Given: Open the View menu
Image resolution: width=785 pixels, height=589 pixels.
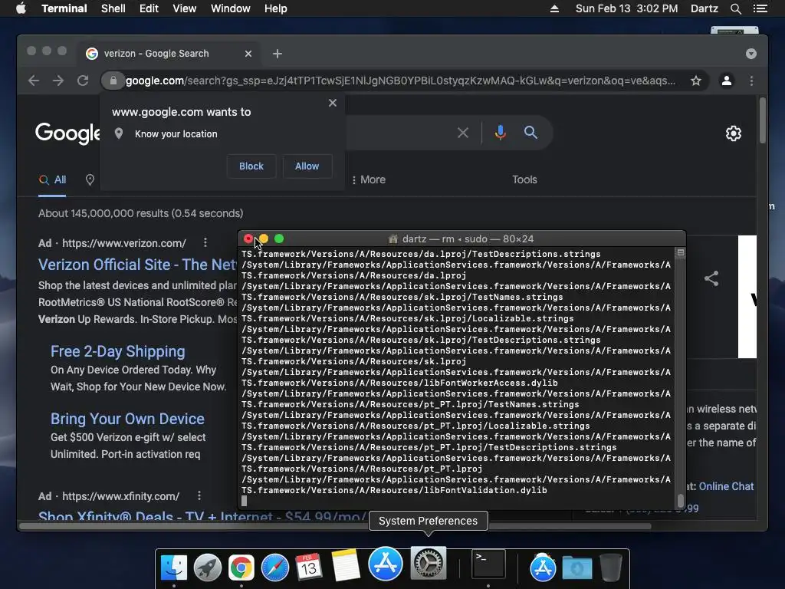Looking at the screenshot, I should tap(184, 8).
